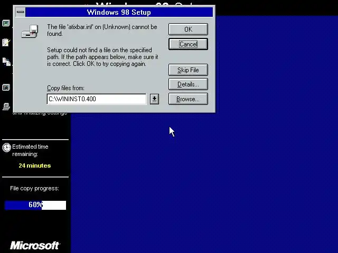
Task: Open the Details... button
Action: (188, 84)
